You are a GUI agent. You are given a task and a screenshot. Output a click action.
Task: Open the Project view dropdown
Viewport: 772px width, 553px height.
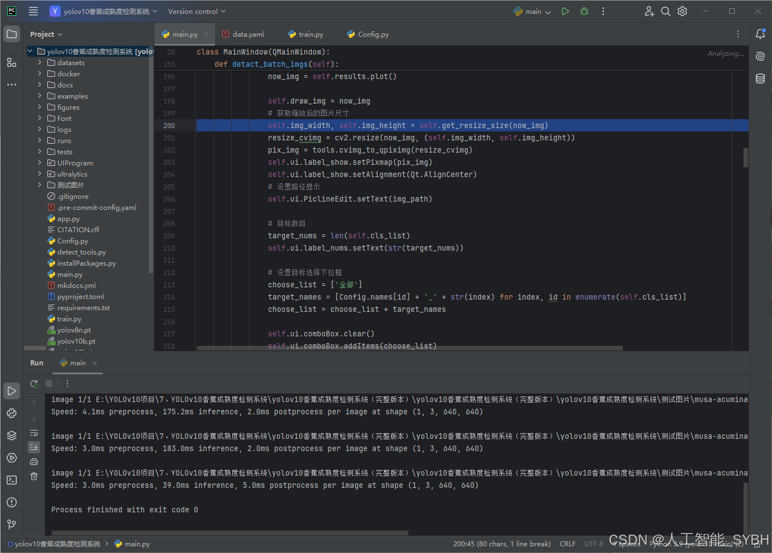pos(46,35)
